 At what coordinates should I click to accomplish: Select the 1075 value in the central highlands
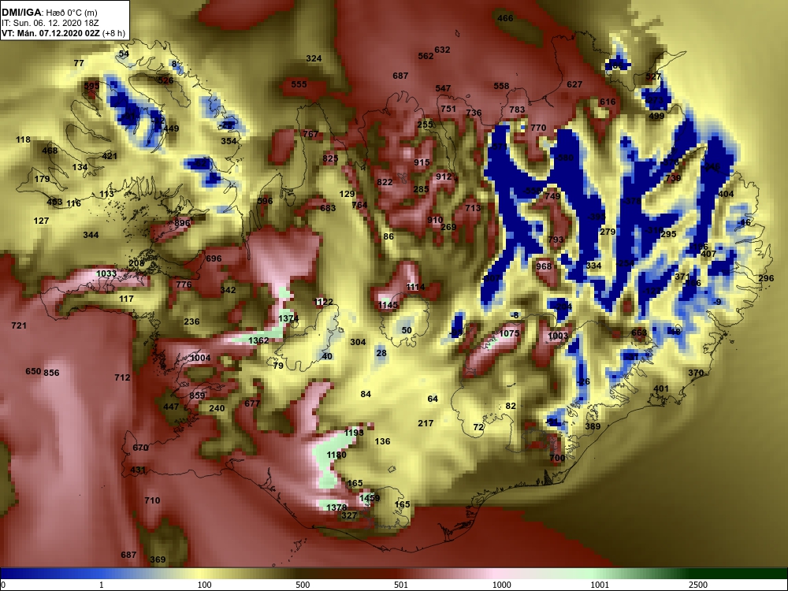coord(509,333)
